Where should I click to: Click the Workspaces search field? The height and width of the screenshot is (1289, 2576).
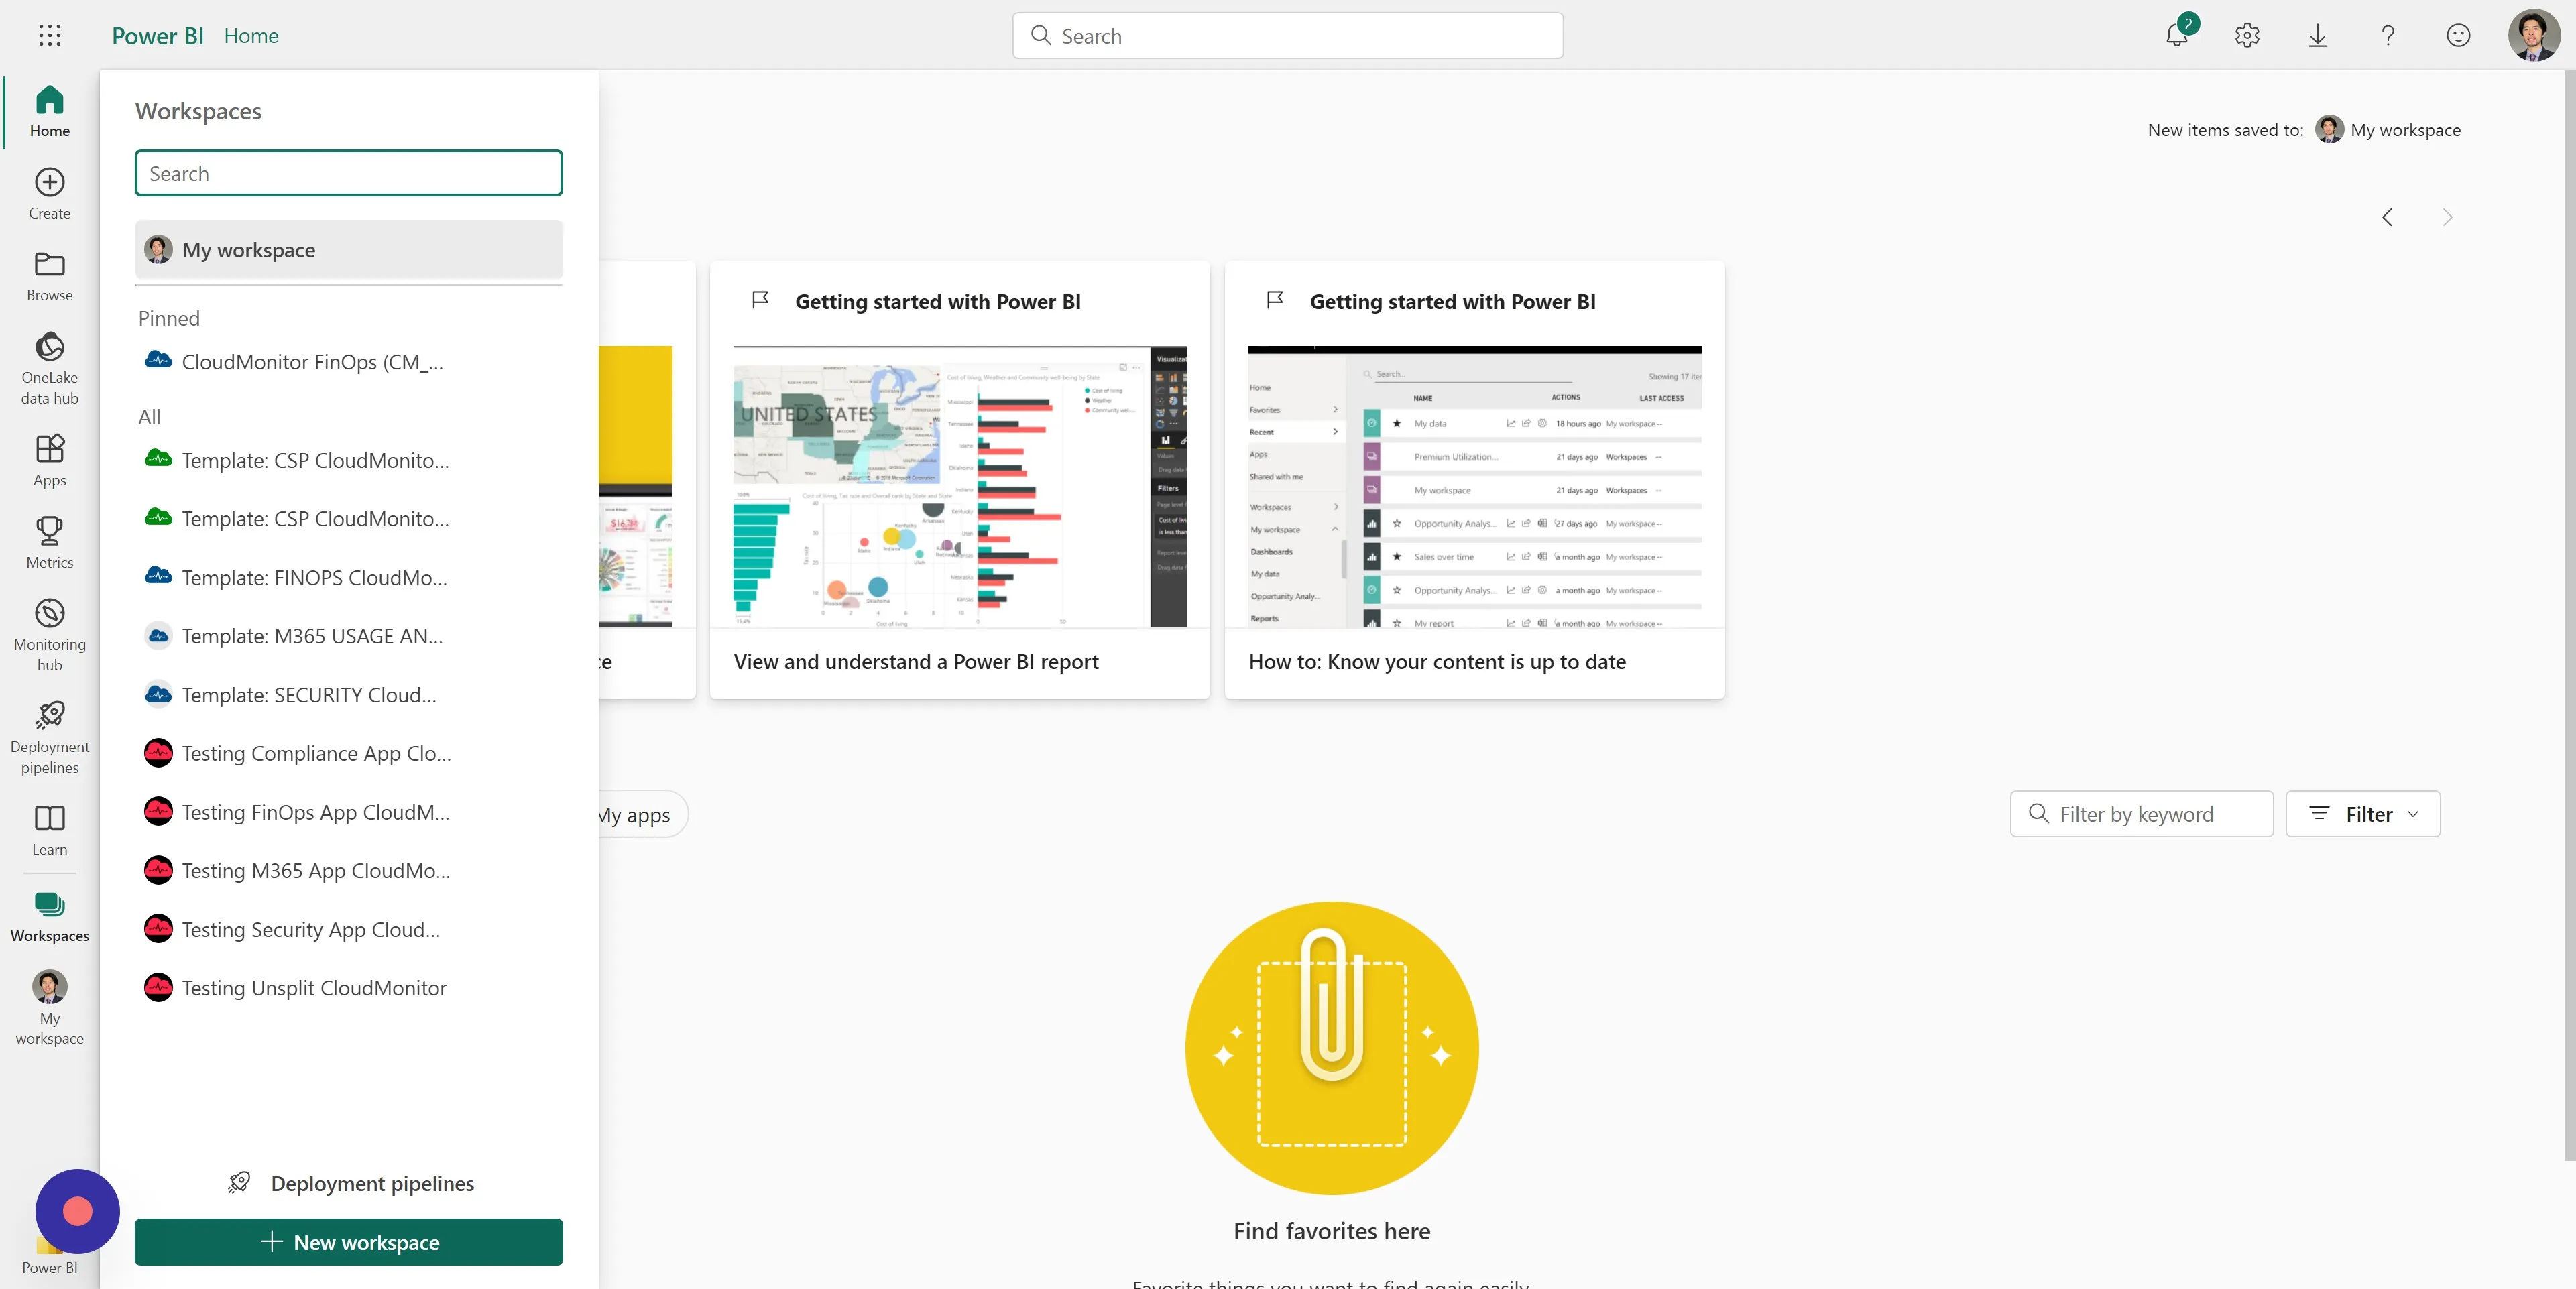[x=348, y=173]
